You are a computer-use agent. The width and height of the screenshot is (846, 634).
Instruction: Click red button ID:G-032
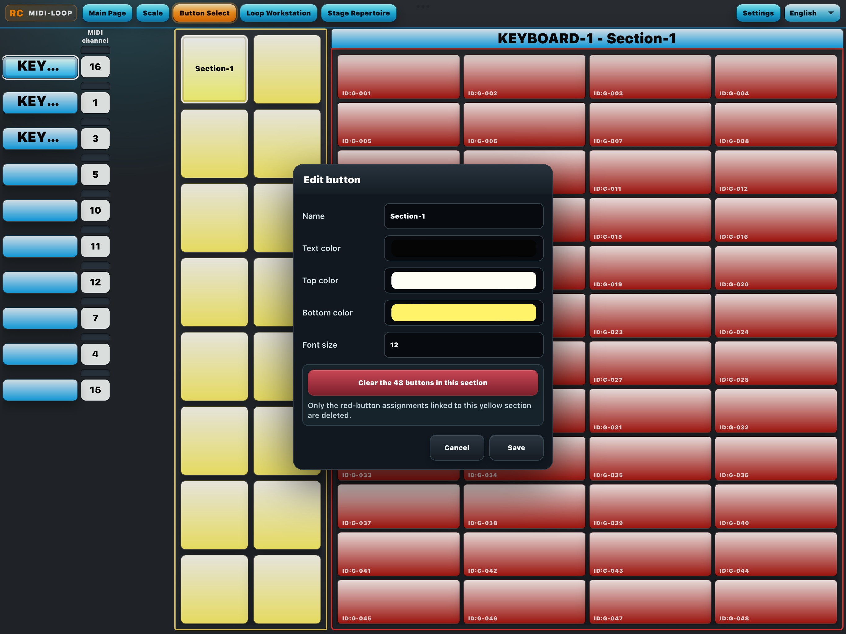tap(776, 411)
